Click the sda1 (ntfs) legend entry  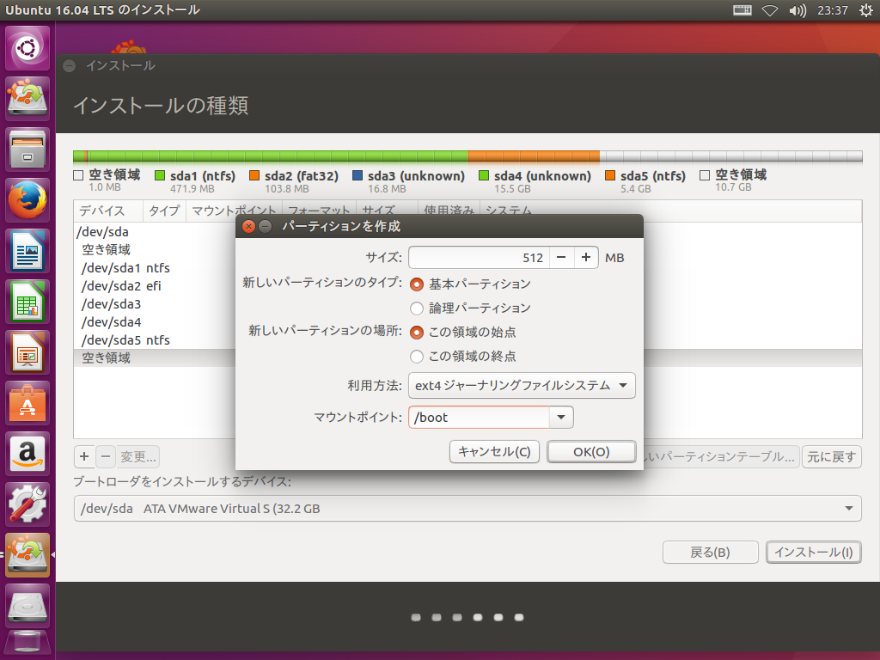pos(195,181)
